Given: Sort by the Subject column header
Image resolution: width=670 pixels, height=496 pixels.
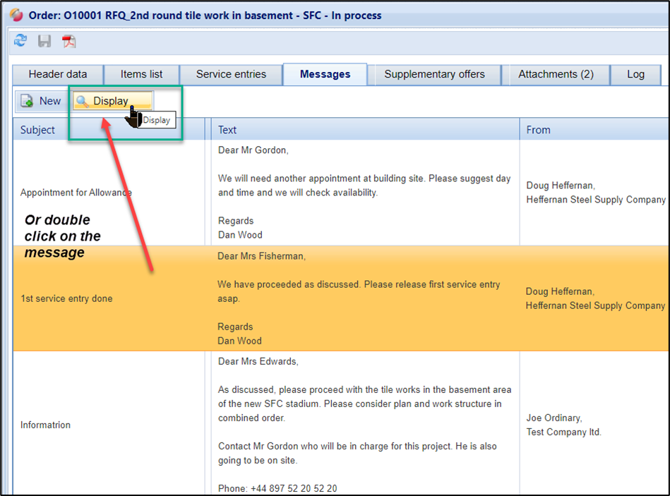Looking at the screenshot, I should (x=38, y=130).
